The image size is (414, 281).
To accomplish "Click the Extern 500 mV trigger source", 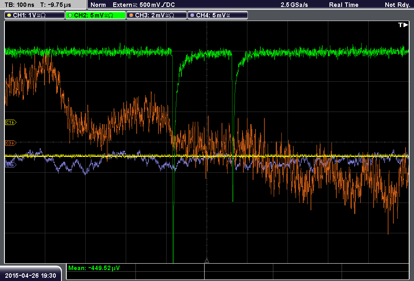I will tap(144, 5).
